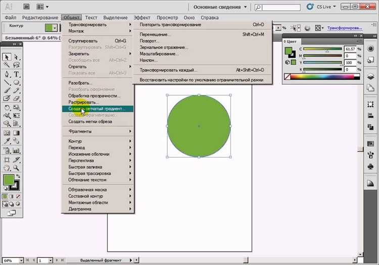Select the Zoom magnifier tool
Screen dimensions: 379x265
[16, 168]
